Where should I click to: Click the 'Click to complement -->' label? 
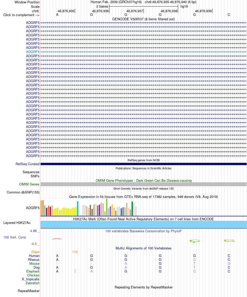tap(21, 15)
